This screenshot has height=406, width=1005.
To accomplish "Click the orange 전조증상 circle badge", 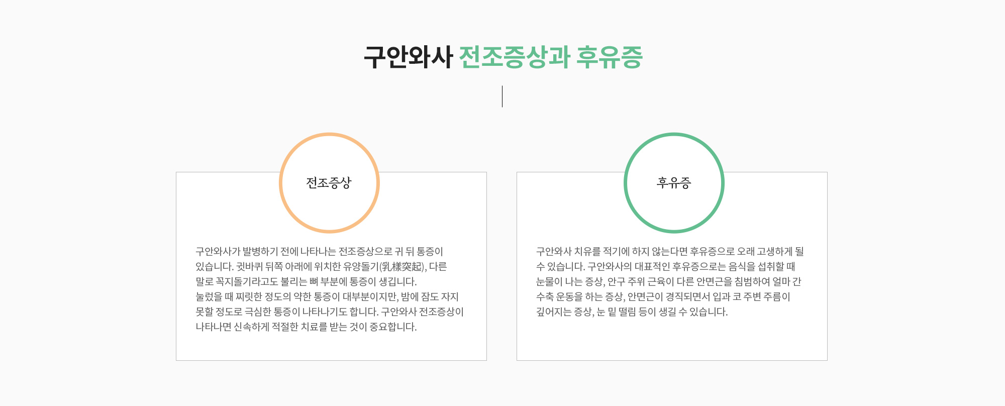I will [x=329, y=183].
